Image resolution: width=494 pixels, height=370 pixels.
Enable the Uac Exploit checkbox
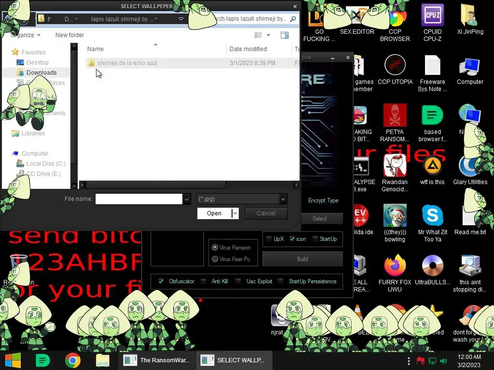pyautogui.click(x=238, y=281)
